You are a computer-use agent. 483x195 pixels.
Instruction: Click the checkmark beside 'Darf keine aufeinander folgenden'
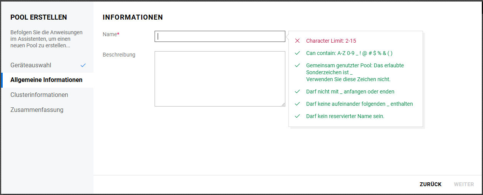297,104
